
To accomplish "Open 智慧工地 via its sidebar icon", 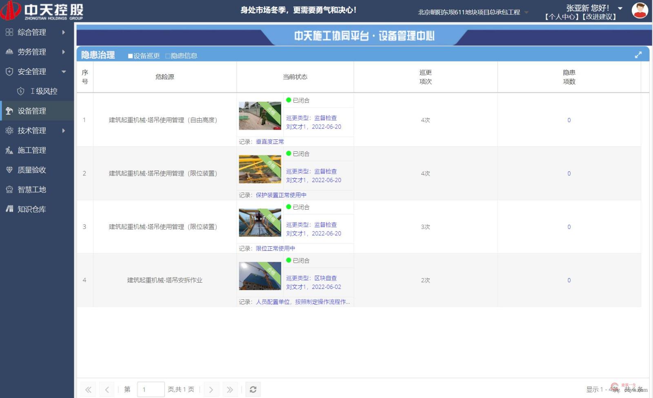I will coord(9,189).
